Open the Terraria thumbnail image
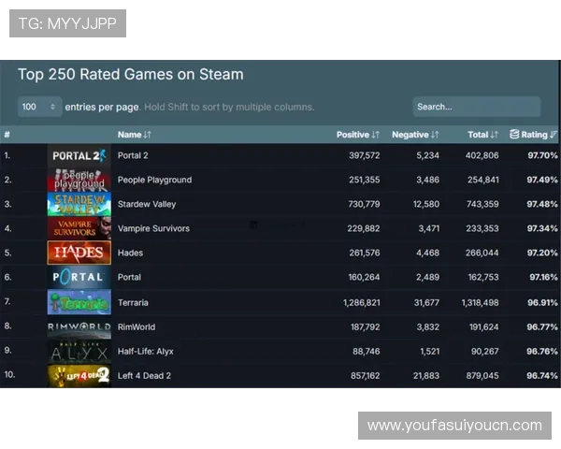The width and height of the screenshot is (561, 449). [x=79, y=302]
